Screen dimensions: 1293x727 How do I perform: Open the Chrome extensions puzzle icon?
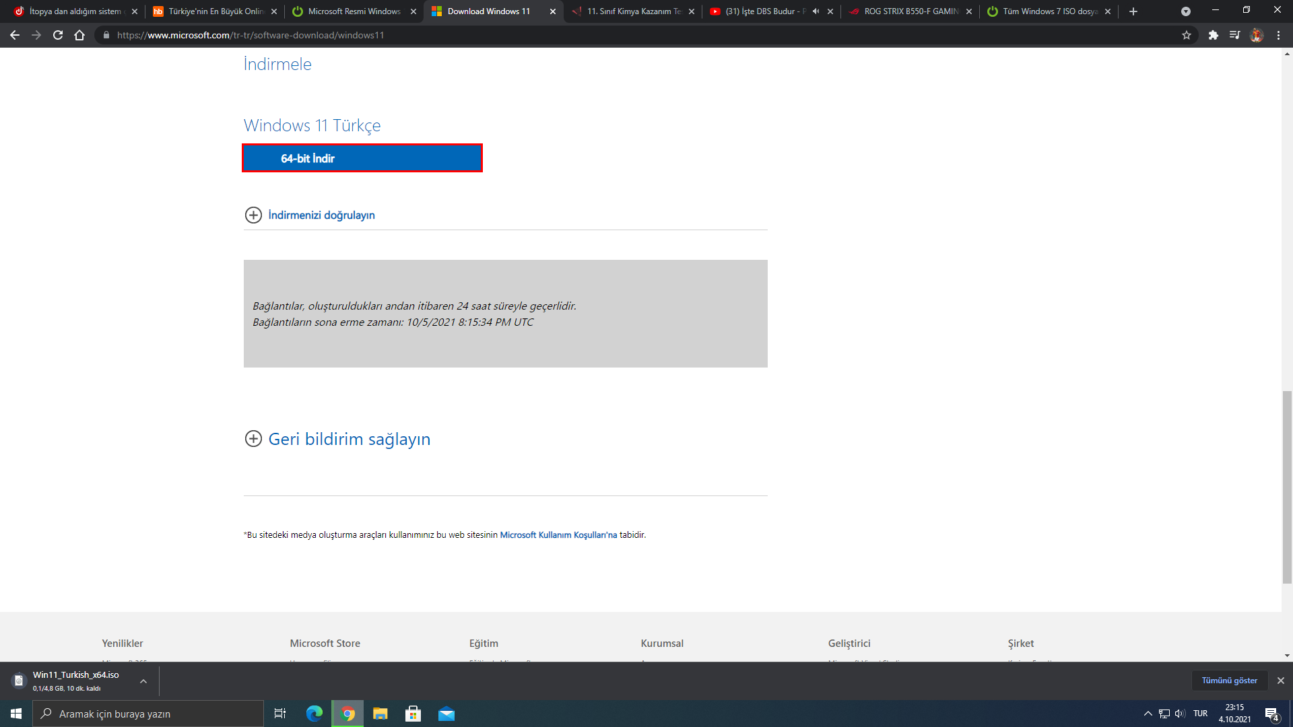(1214, 35)
